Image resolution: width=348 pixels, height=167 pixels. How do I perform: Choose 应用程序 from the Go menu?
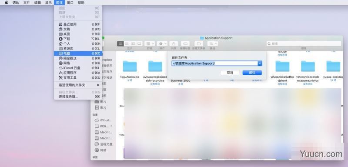point(78,73)
